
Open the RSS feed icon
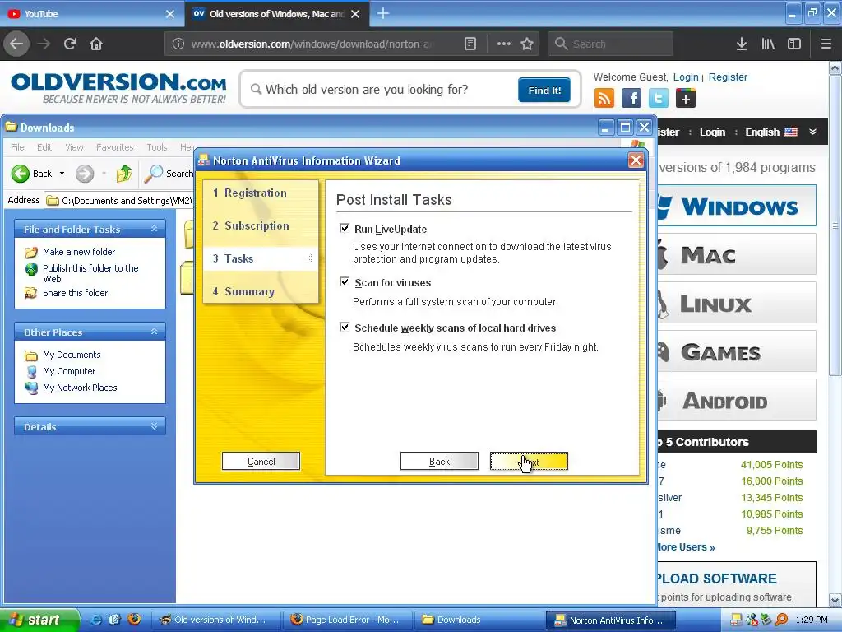(x=604, y=99)
